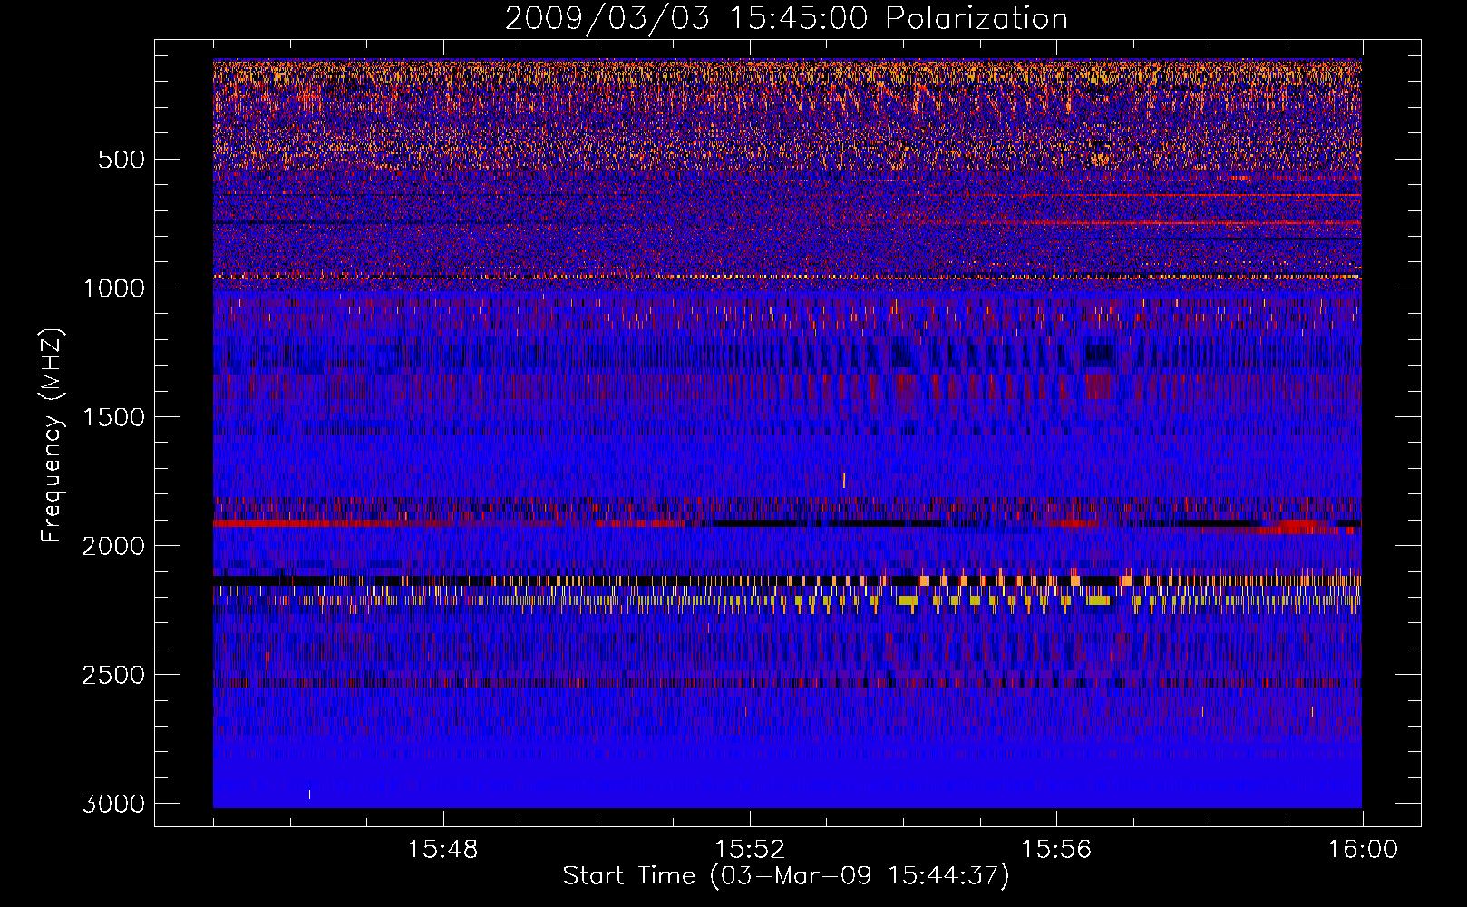
Task: Click the 15:52 time tick label
Action: coord(750,850)
